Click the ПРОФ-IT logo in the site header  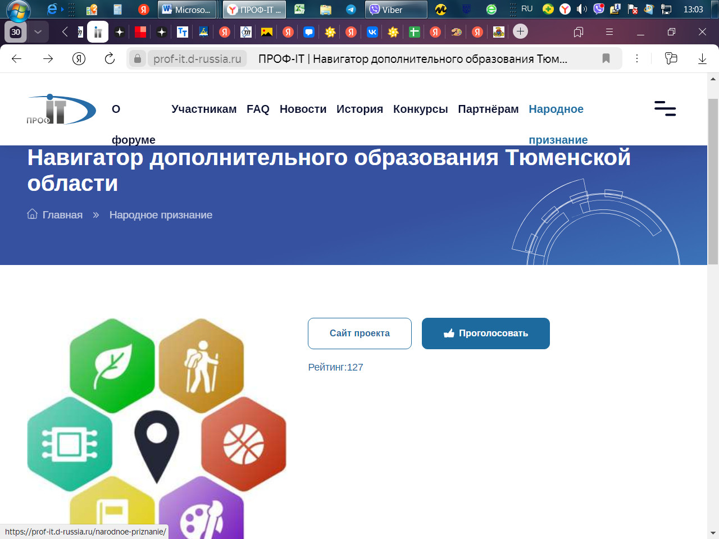pos(61,111)
